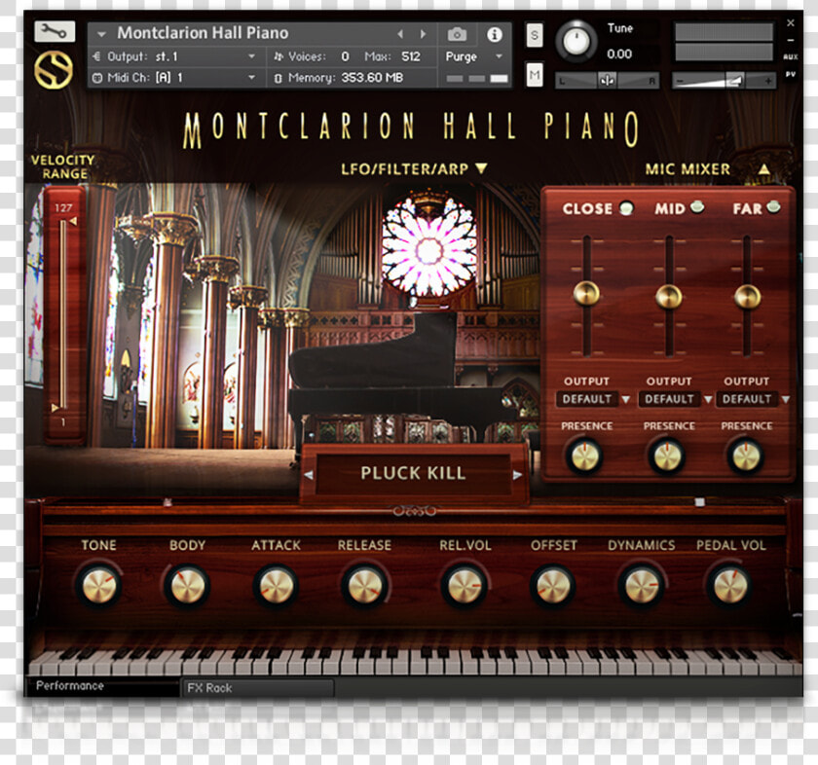Open the Purge menu dropdown
Viewport: 818px width, 765px height.
pos(499,55)
